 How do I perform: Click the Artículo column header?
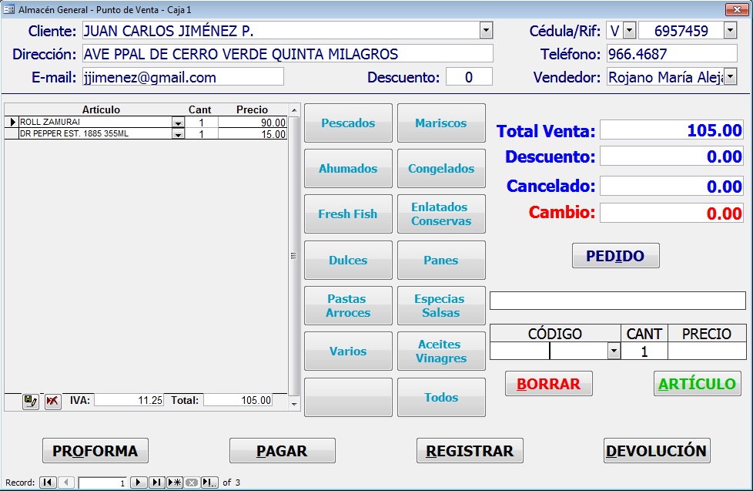point(101,109)
